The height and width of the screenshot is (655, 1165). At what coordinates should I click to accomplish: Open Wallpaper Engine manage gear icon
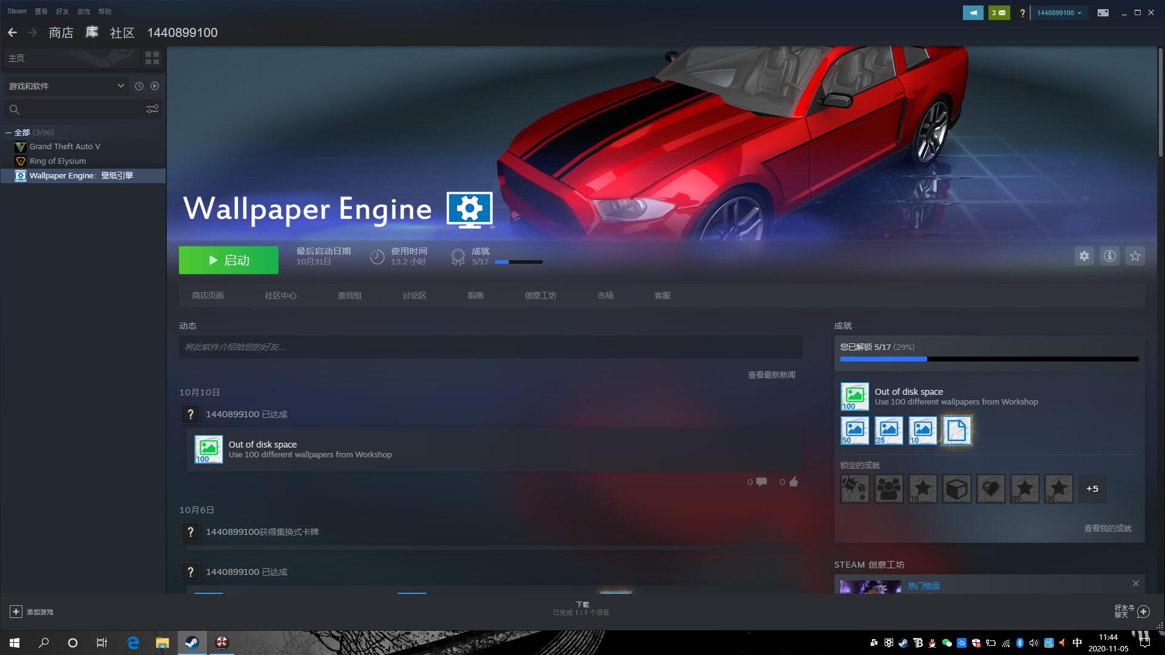[1084, 256]
